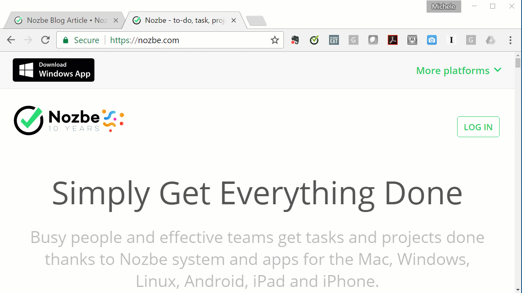
Task: Bookmark this page with the star
Action: [x=275, y=40]
